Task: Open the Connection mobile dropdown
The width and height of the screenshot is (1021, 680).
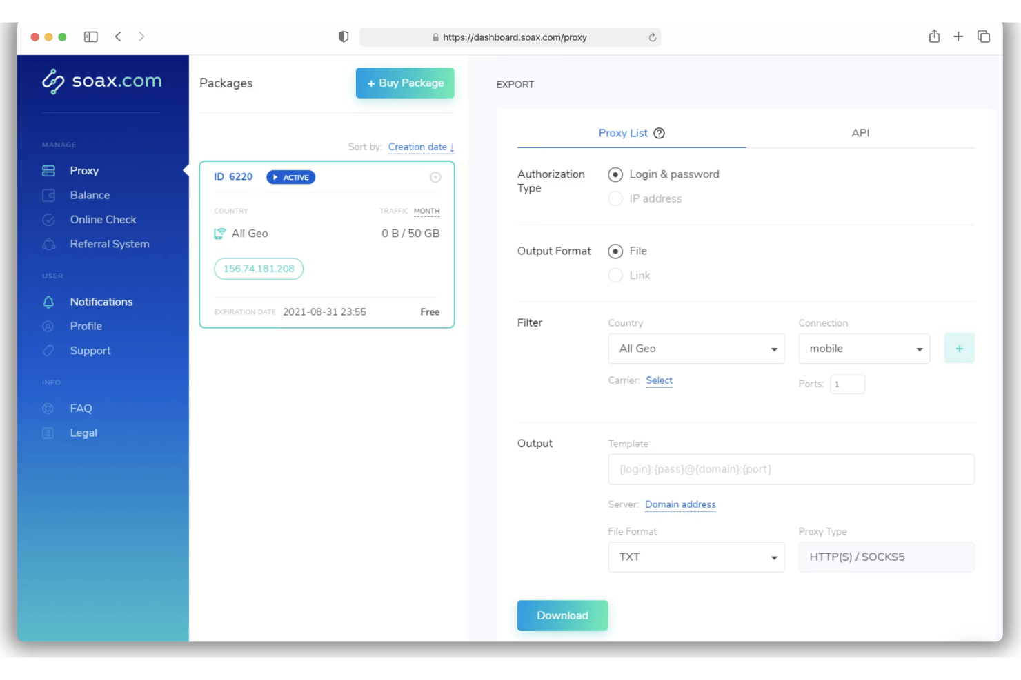Action: pos(864,349)
